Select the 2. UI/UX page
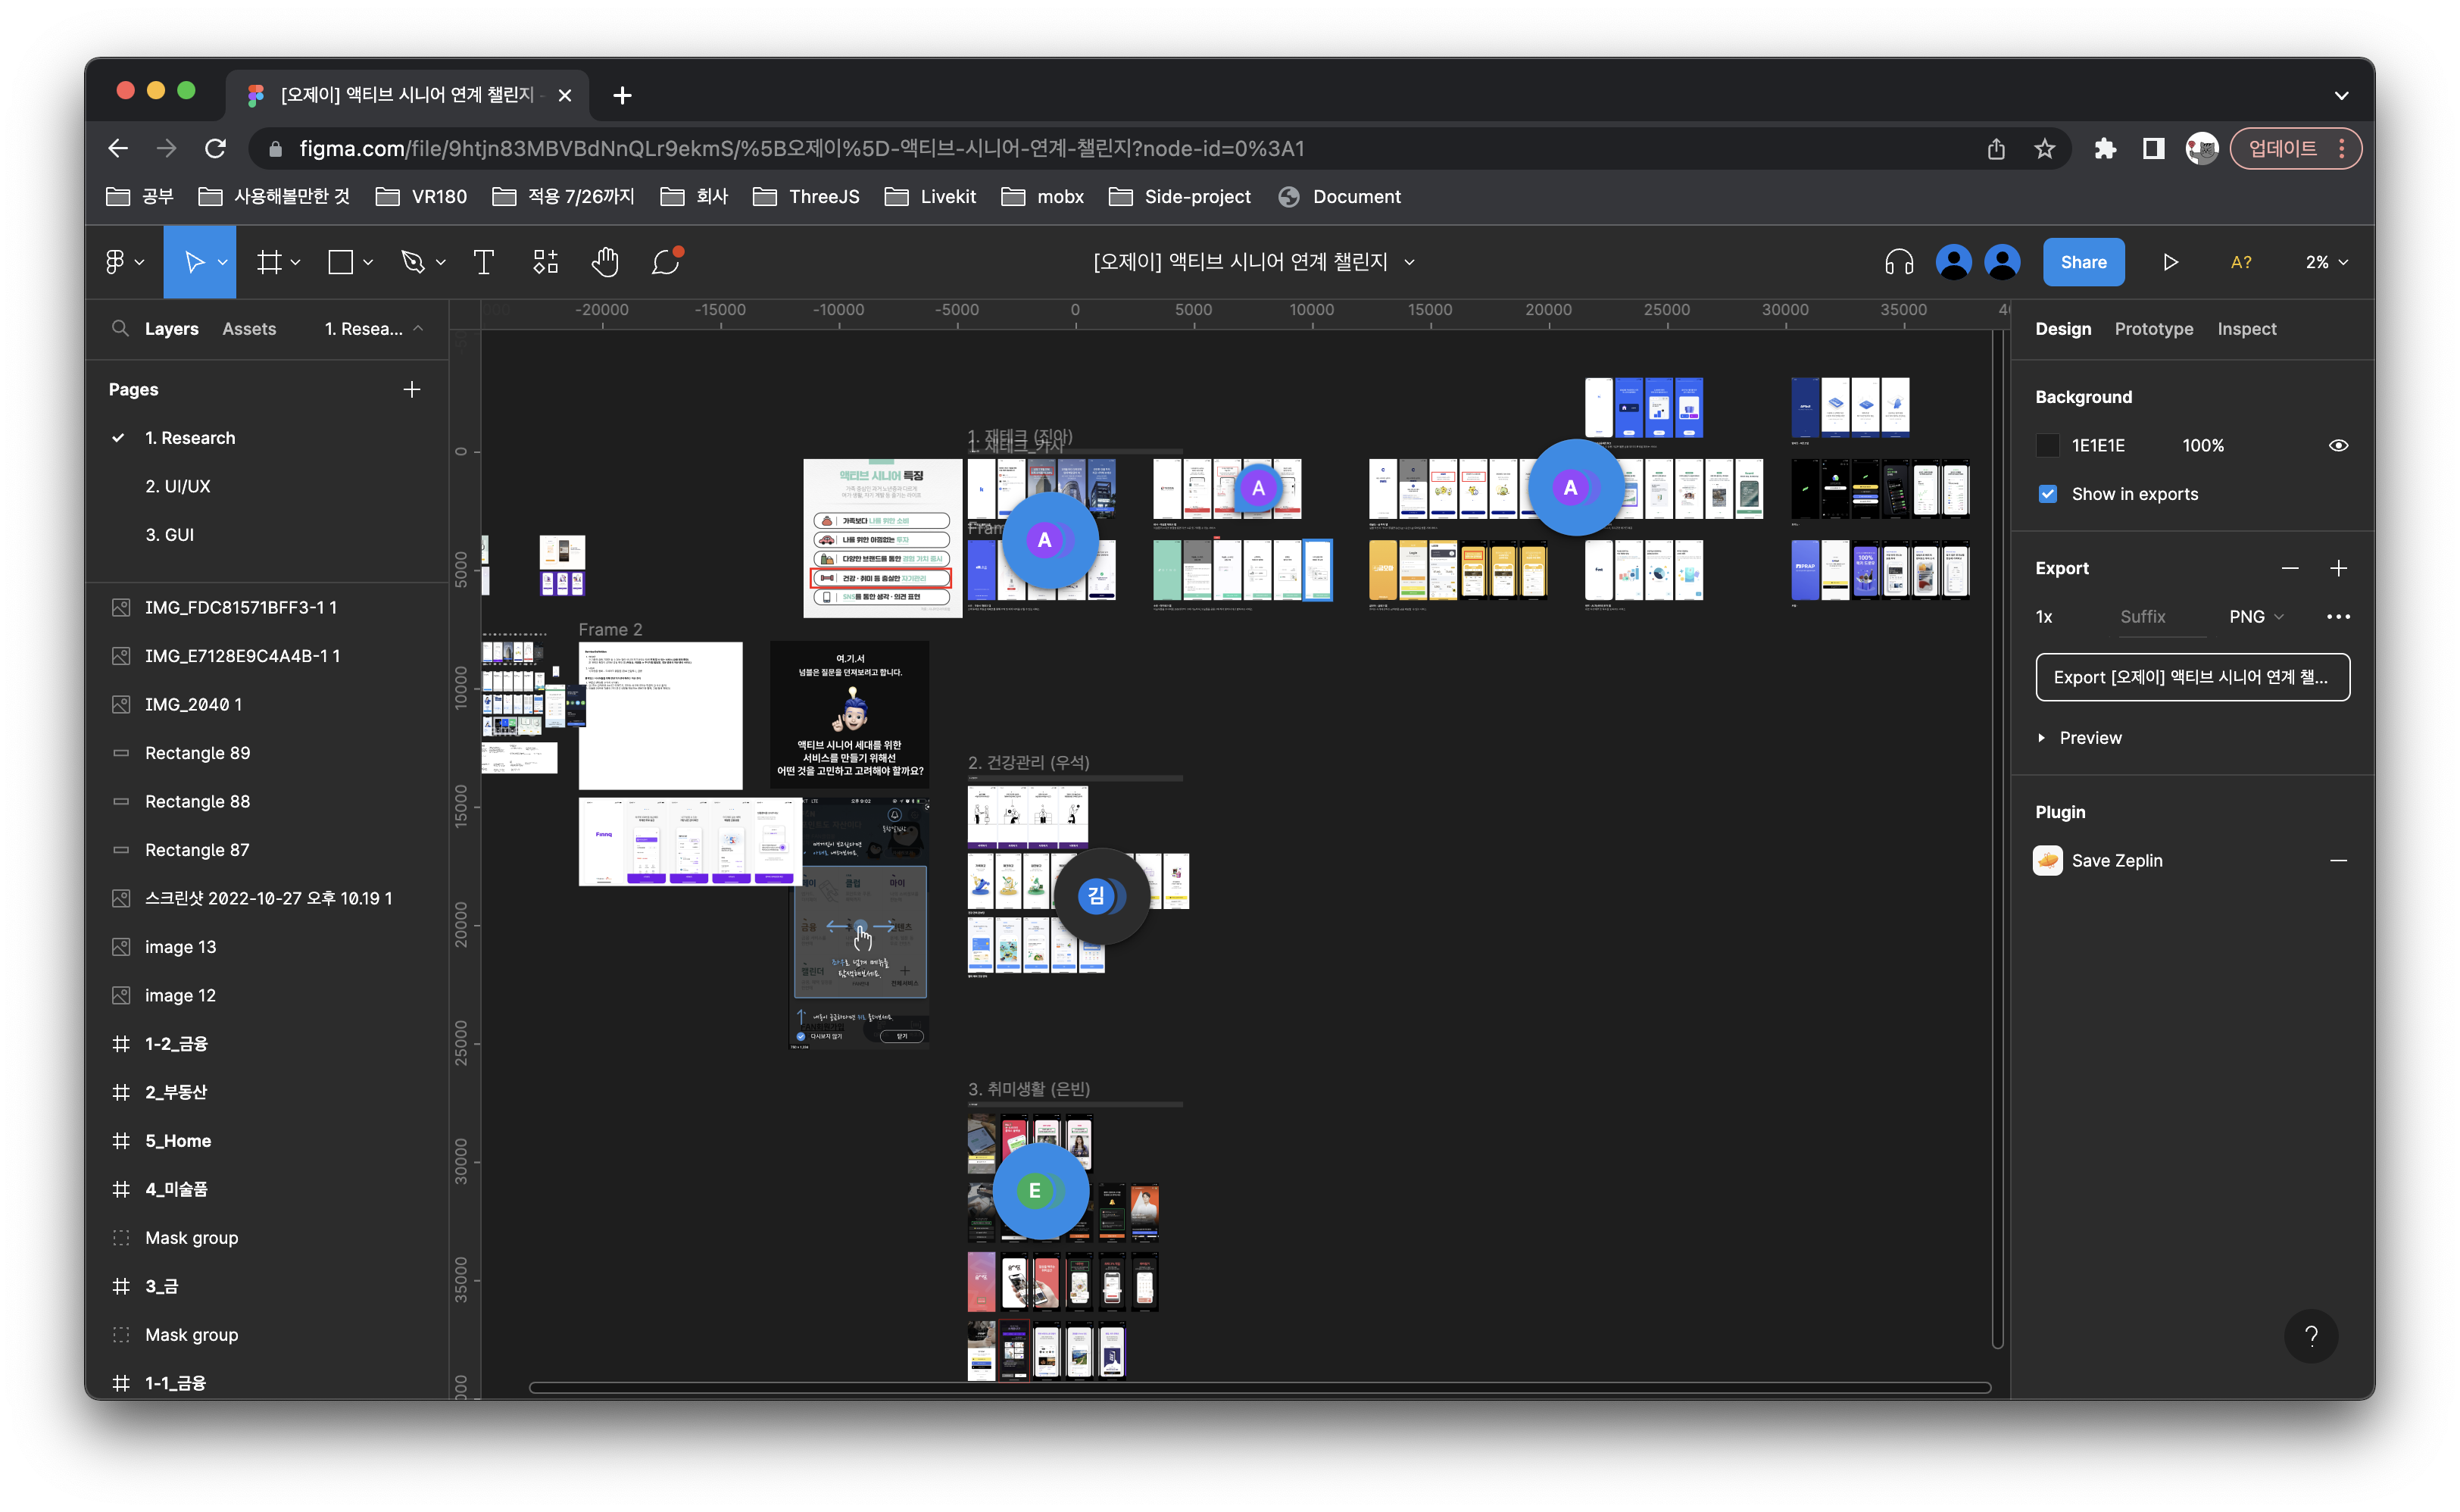This screenshot has height=1512, width=2460. click(178, 486)
